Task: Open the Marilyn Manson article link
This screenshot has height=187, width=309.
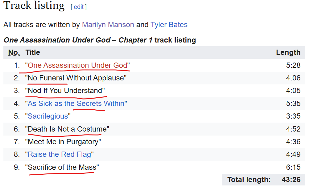Action: coord(108,25)
